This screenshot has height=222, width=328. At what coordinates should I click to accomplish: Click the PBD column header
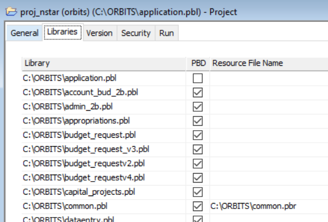[x=198, y=63]
